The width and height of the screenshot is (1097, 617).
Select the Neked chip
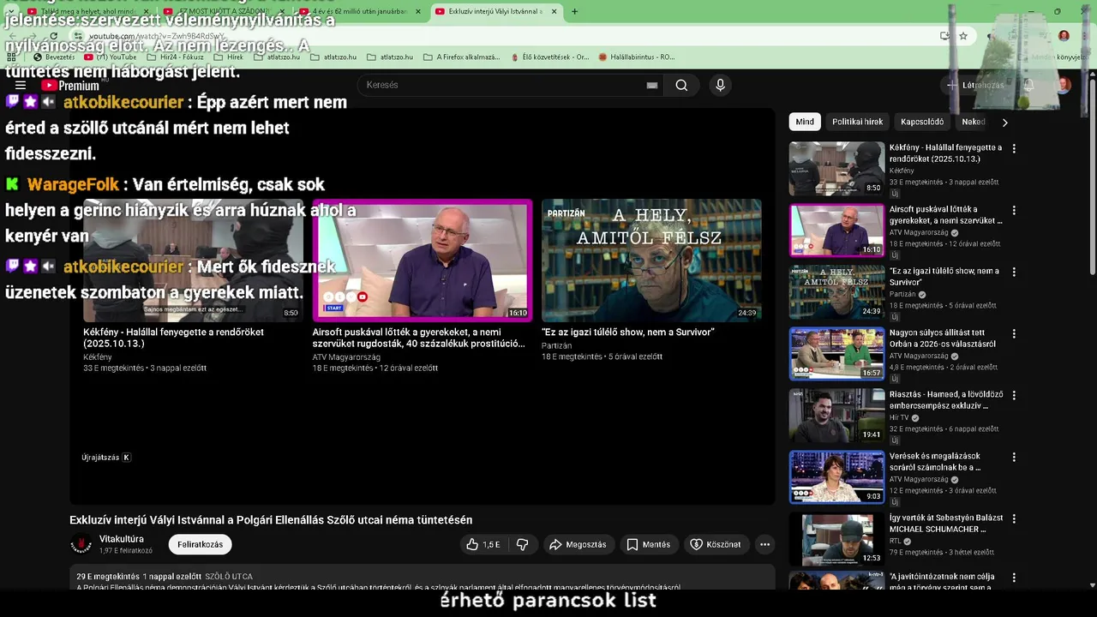point(974,122)
